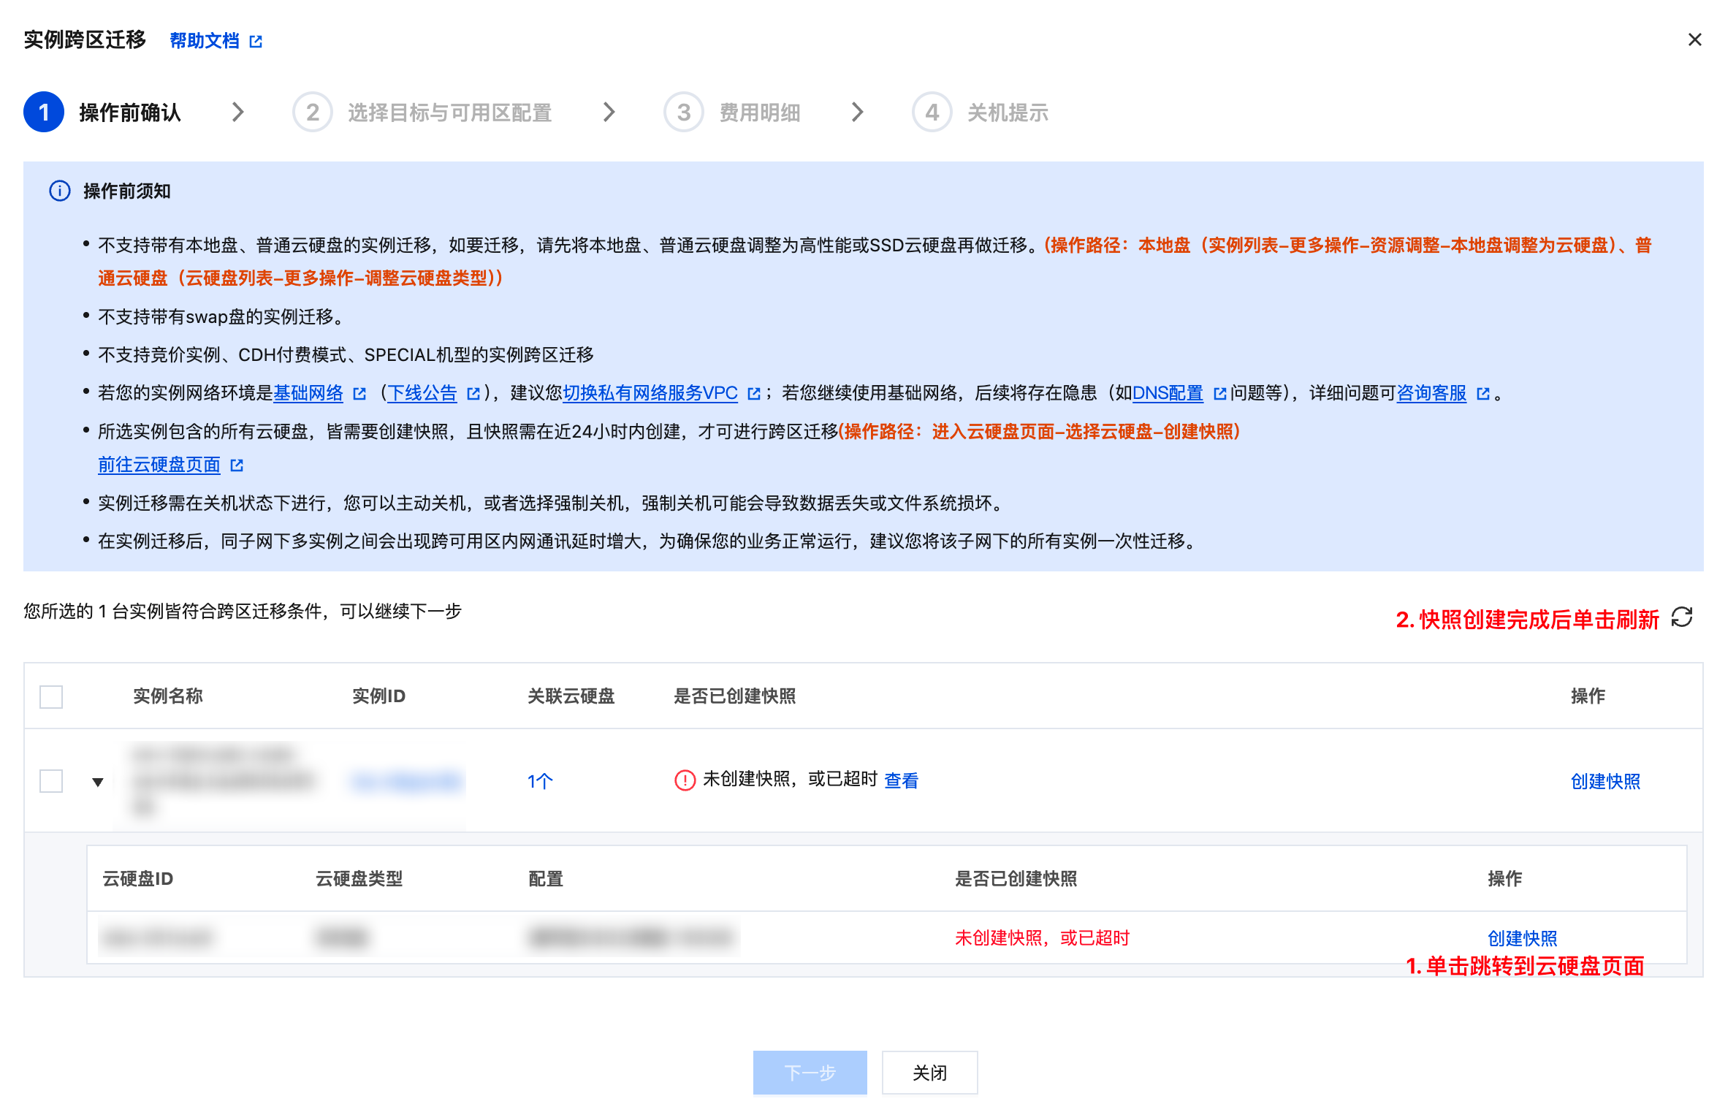Click the external link icon after 前往云硬盘页面
This screenshot has width=1717, height=1115.
coord(237,465)
